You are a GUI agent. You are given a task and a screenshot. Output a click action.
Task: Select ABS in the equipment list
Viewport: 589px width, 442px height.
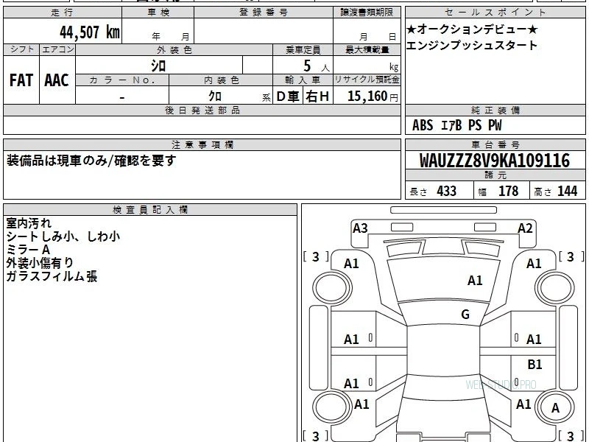422,125
